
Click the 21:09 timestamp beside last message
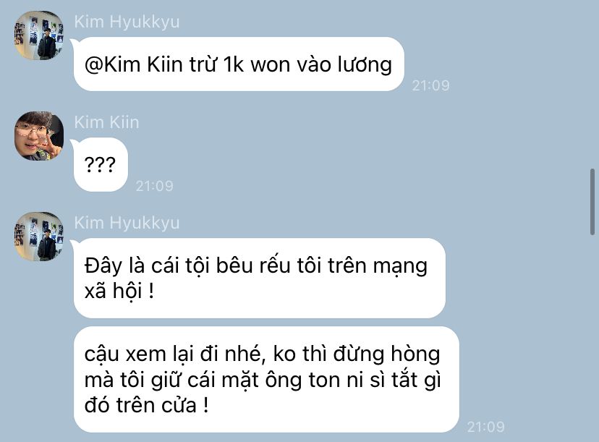485,427
